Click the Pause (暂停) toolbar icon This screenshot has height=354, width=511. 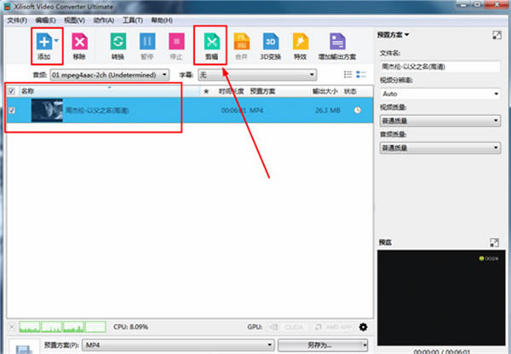pyautogui.click(x=147, y=42)
